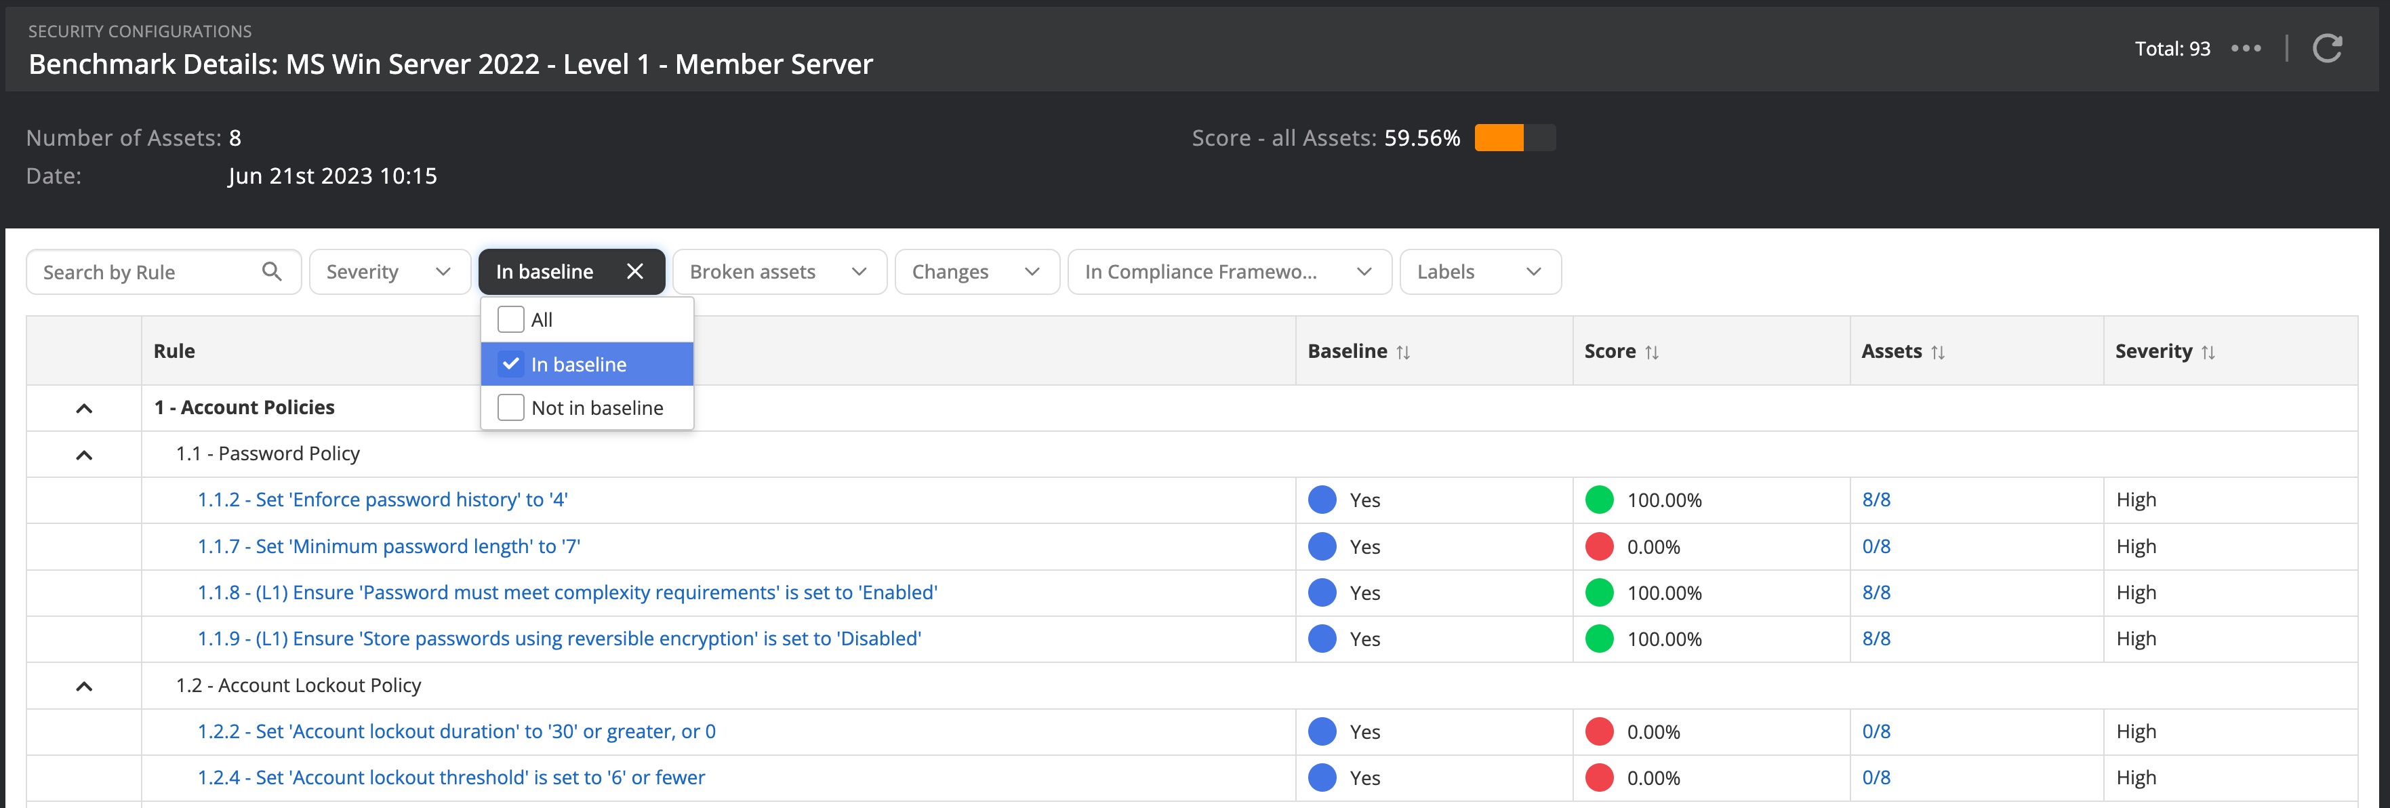Remove the 'In baseline' filter via its X
2390x808 pixels.
click(x=636, y=271)
